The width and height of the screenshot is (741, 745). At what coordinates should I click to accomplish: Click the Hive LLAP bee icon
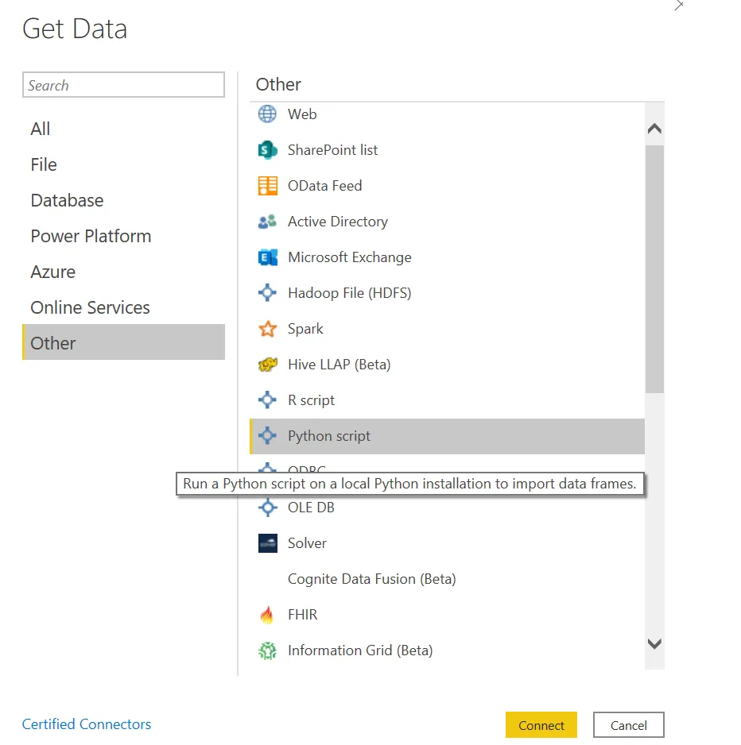pos(267,365)
